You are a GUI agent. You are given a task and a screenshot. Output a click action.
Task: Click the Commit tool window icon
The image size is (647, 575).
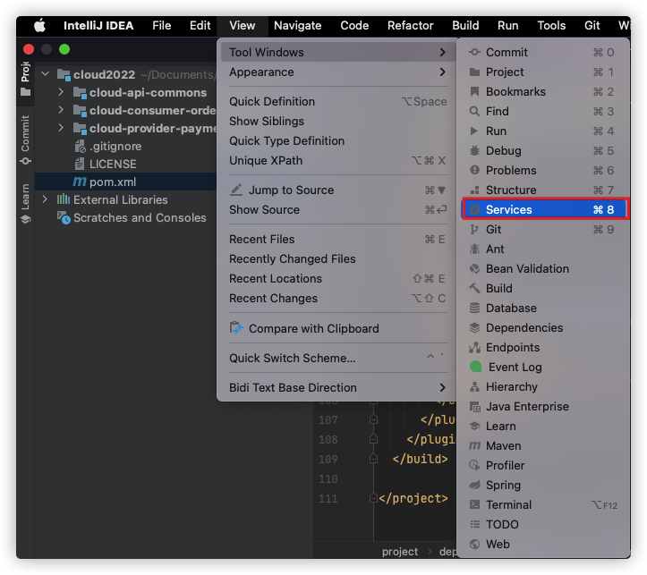[474, 53]
